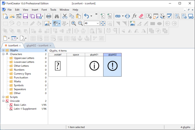This screenshot has height=130, width=195.
Task: Select Currency Signs category
Action: click(22, 74)
